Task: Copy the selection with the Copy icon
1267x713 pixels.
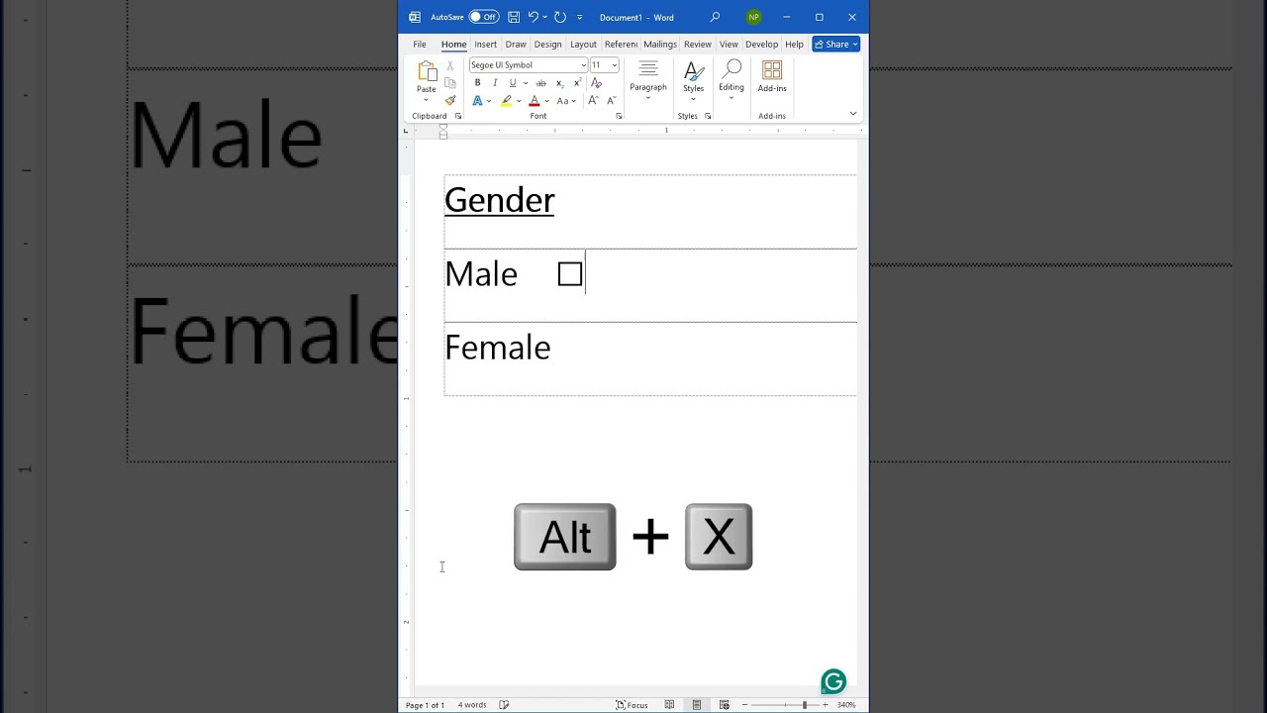Action: coord(450,83)
